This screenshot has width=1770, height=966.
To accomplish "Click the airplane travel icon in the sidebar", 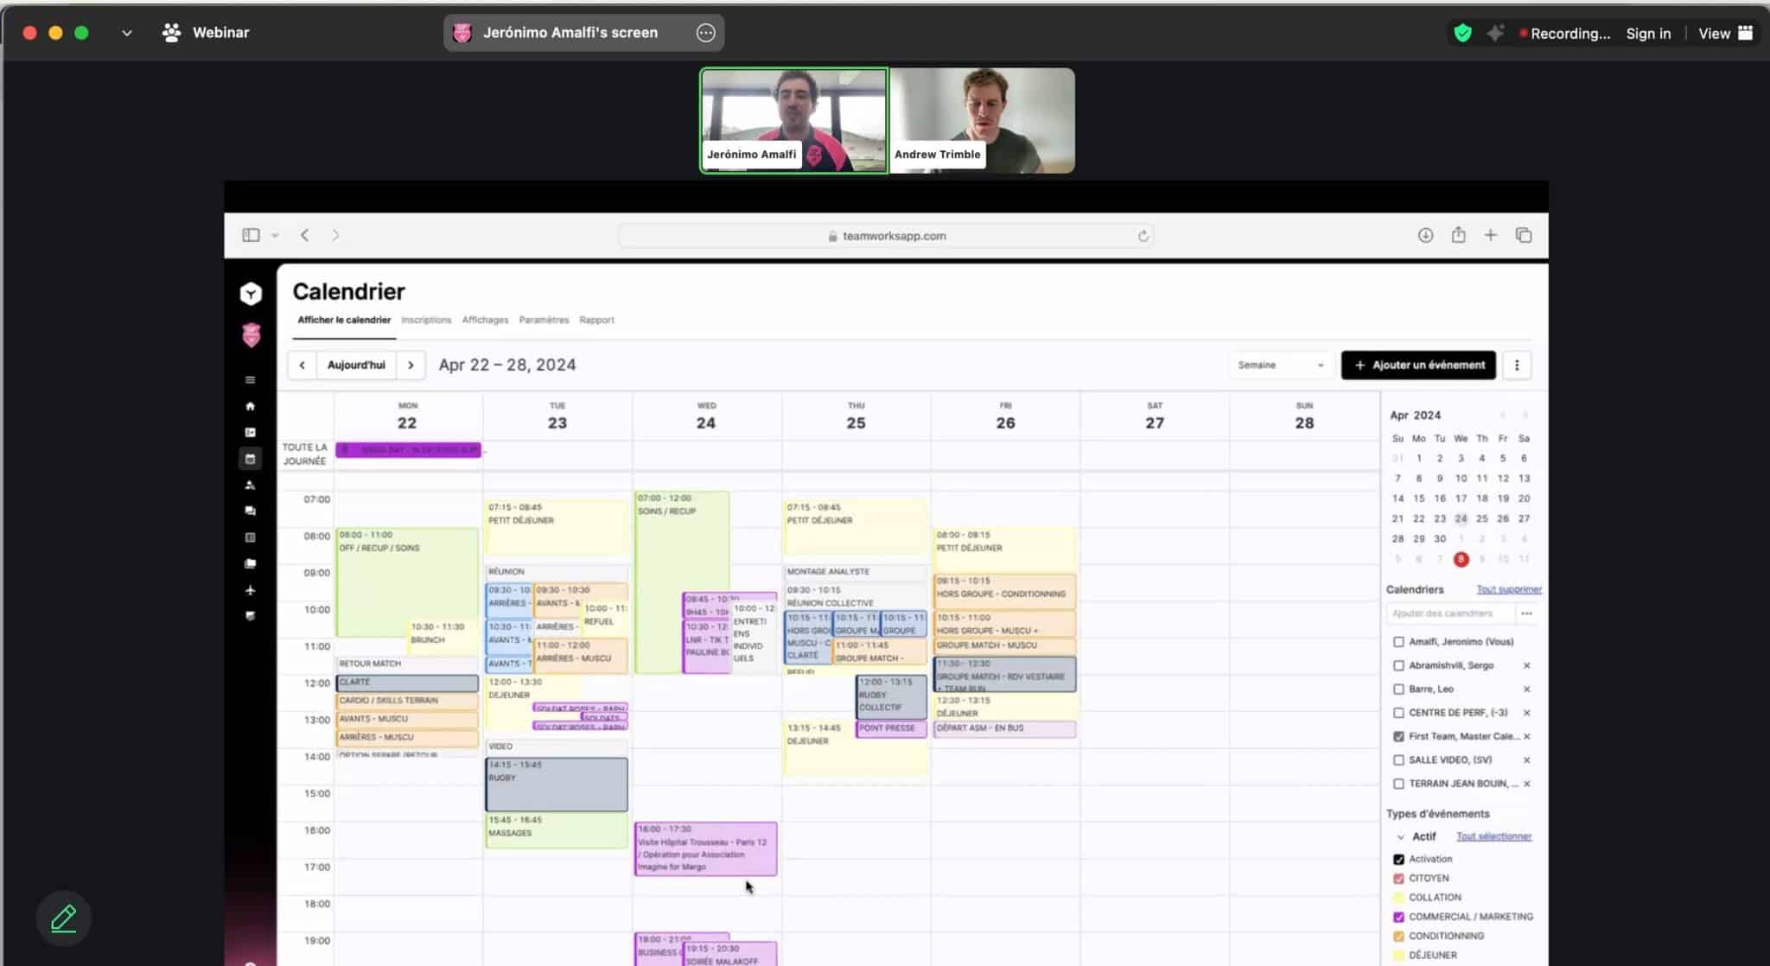I will pyautogui.click(x=250, y=590).
